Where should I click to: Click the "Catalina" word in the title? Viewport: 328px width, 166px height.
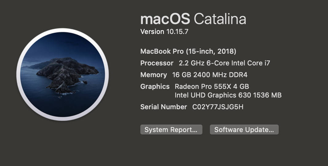(220, 19)
